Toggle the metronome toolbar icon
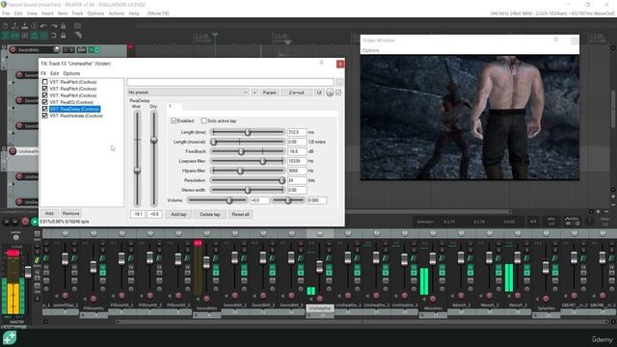The width and height of the screenshot is (617, 347). click(63, 26)
